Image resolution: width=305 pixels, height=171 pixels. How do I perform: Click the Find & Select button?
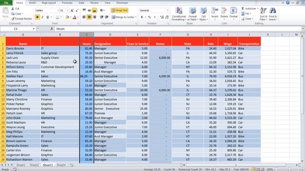click(x=273, y=14)
